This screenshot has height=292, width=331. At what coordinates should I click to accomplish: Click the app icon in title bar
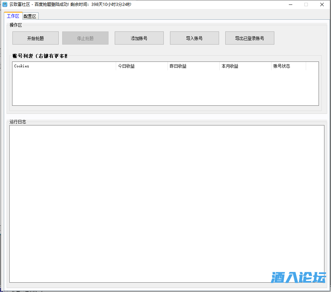pos(5,4)
